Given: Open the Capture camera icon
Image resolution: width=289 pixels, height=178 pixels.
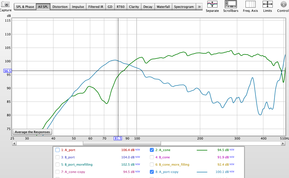Looking at the screenshot, I should click(x=5, y=4).
